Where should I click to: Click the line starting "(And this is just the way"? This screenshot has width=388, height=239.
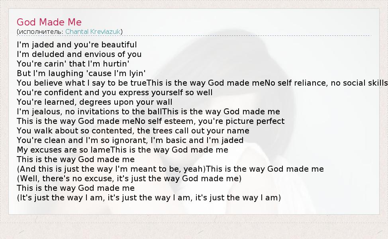tap(170, 169)
